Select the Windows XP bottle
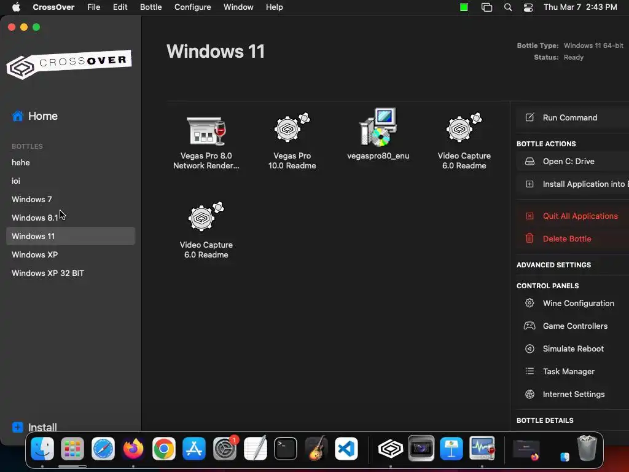The image size is (629, 472). tap(71, 254)
